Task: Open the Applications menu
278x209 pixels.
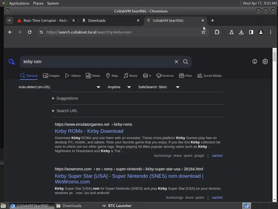Action: (x=16, y=3)
